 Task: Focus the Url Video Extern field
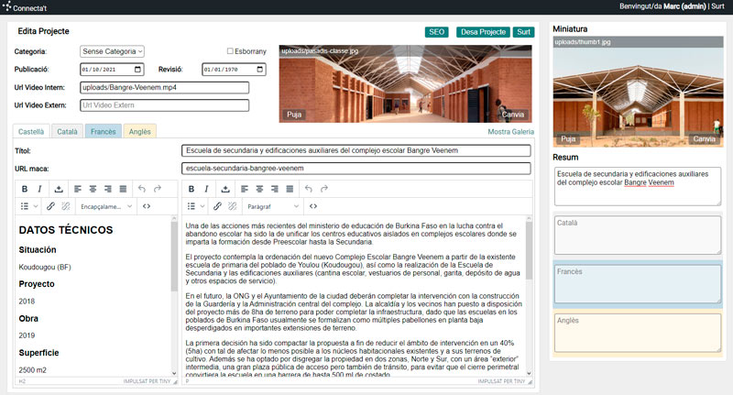pos(165,105)
